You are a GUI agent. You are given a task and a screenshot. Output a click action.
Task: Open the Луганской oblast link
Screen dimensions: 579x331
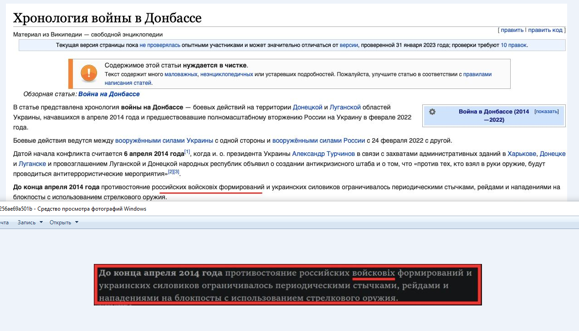345,107
